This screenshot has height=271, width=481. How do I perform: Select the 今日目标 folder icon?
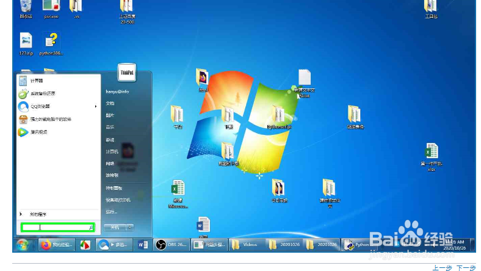coord(279,191)
